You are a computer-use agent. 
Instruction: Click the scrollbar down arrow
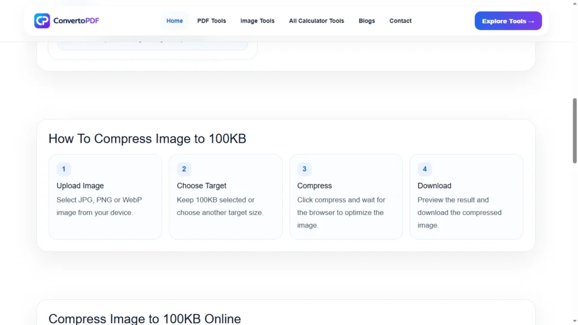point(574,322)
